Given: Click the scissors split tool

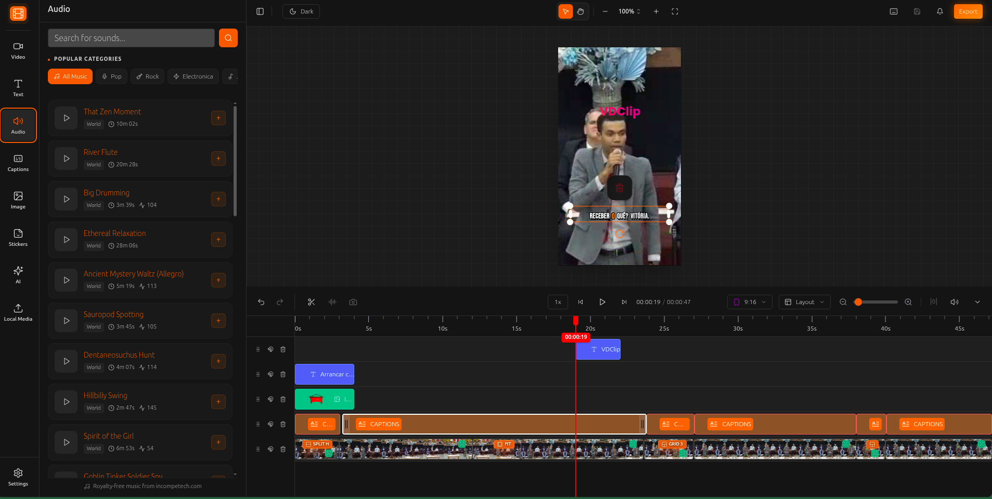Looking at the screenshot, I should (311, 302).
